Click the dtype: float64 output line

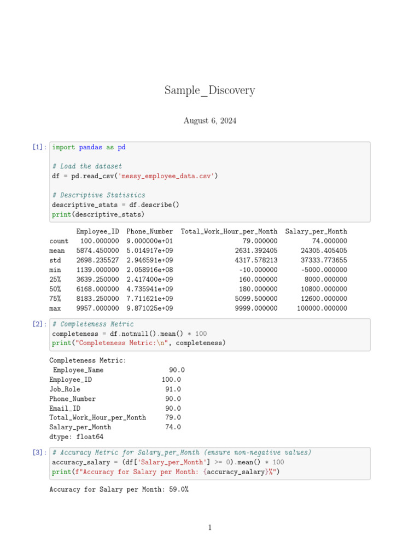pyautogui.click(x=77, y=437)
